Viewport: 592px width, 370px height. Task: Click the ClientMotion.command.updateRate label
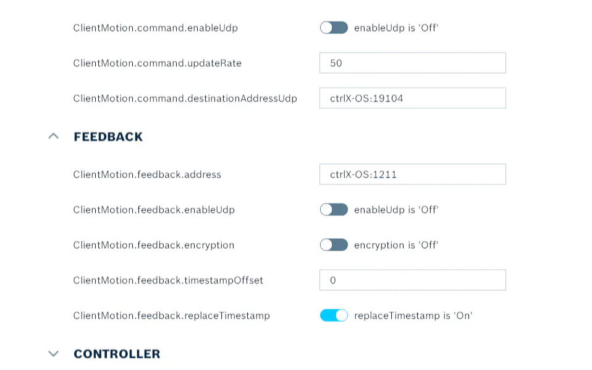click(x=158, y=63)
